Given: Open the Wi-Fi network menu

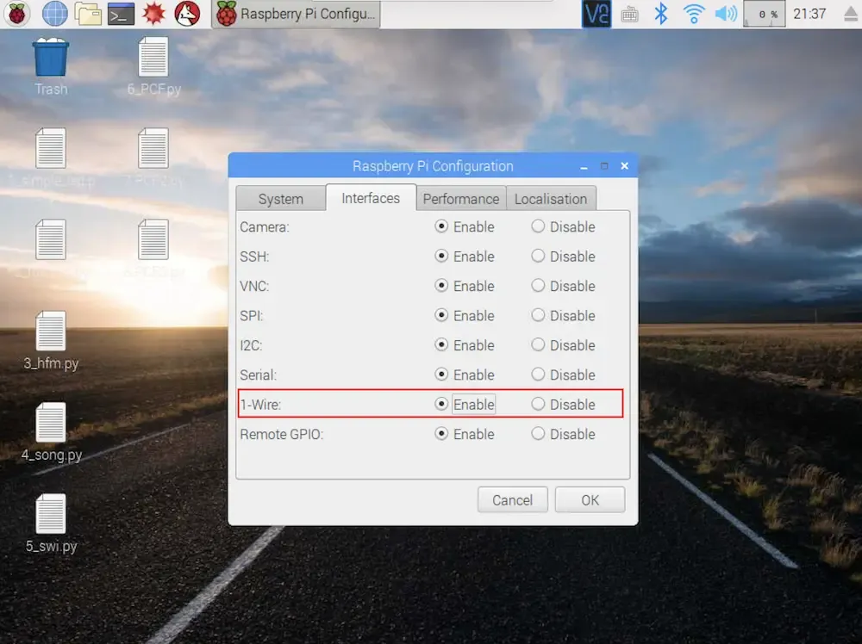Looking at the screenshot, I should (x=694, y=14).
